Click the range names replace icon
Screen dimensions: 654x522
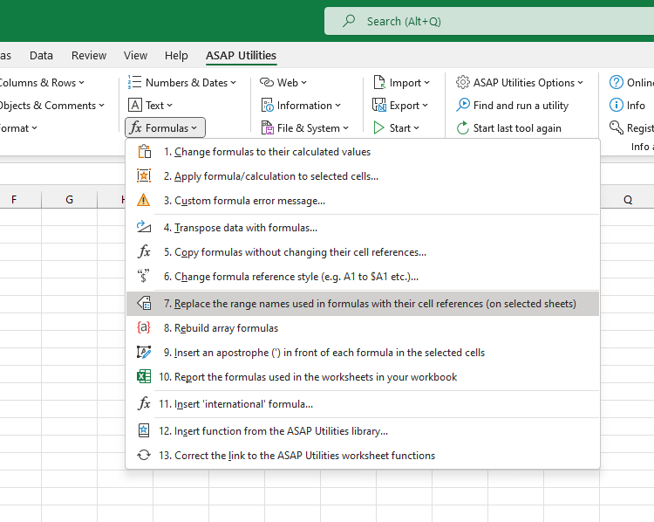click(x=144, y=303)
